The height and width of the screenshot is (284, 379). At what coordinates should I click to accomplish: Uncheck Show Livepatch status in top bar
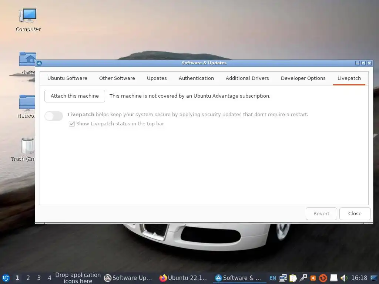[72, 124]
